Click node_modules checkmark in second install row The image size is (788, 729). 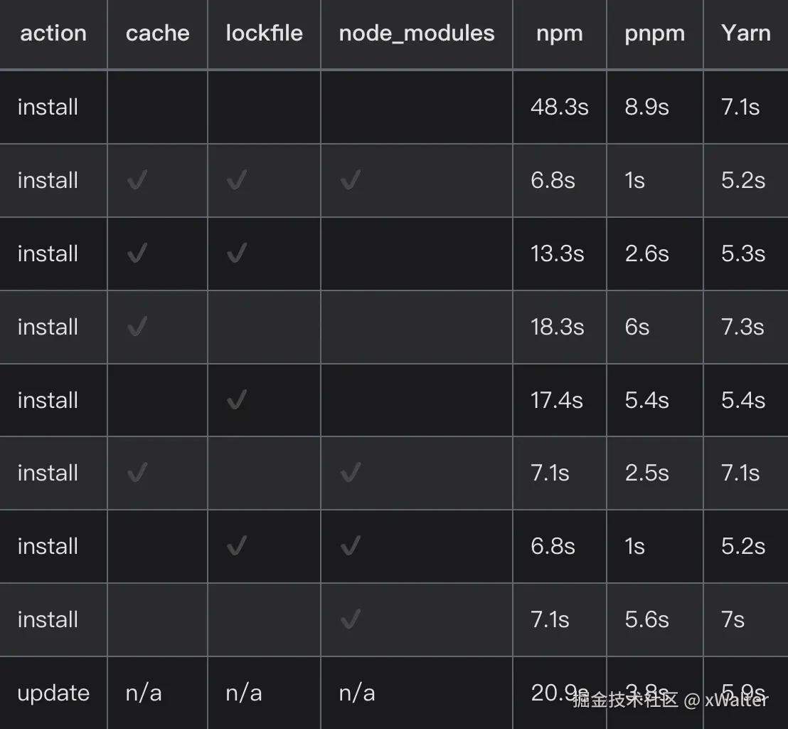[350, 181]
